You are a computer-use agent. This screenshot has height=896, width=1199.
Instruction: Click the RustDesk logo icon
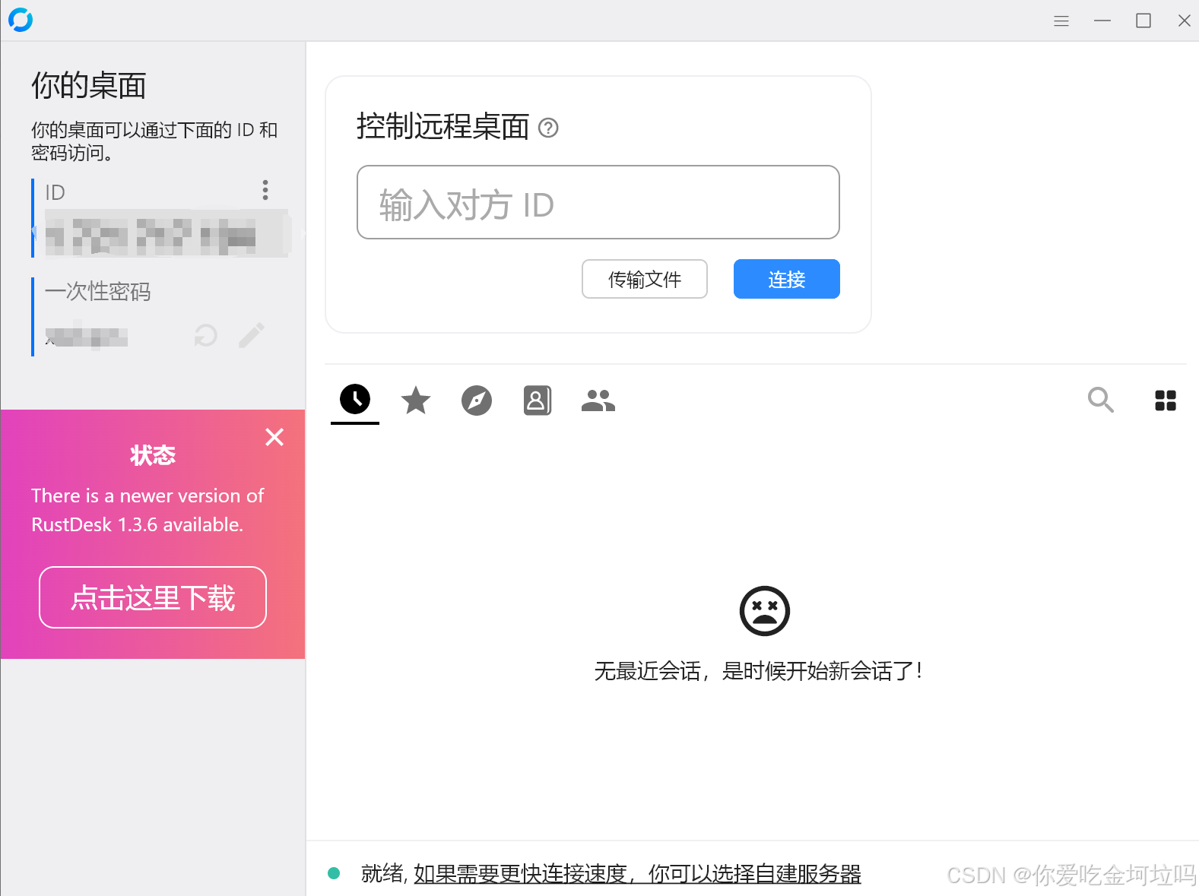[x=21, y=20]
